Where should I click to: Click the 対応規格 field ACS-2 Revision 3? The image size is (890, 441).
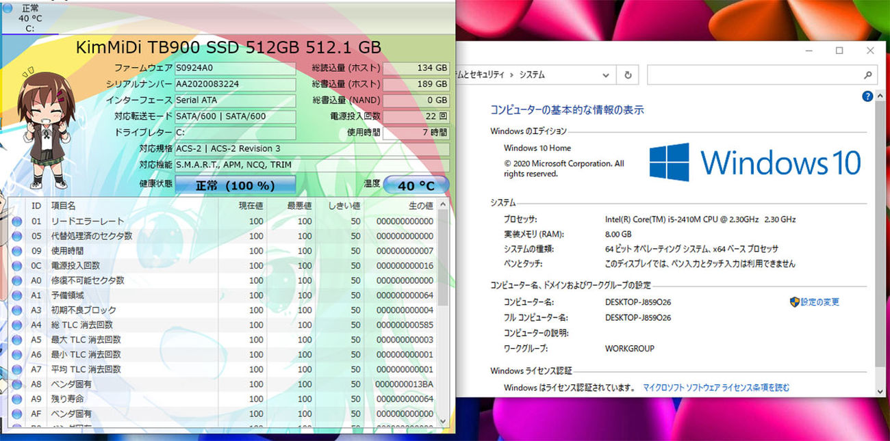[x=312, y=148]
